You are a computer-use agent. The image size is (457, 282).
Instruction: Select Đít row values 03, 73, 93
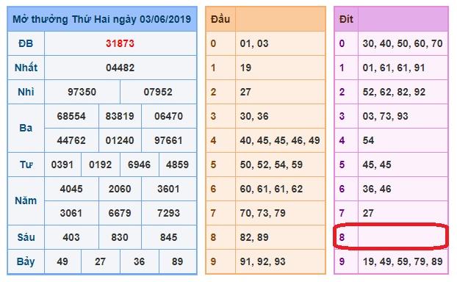point(385,116)
